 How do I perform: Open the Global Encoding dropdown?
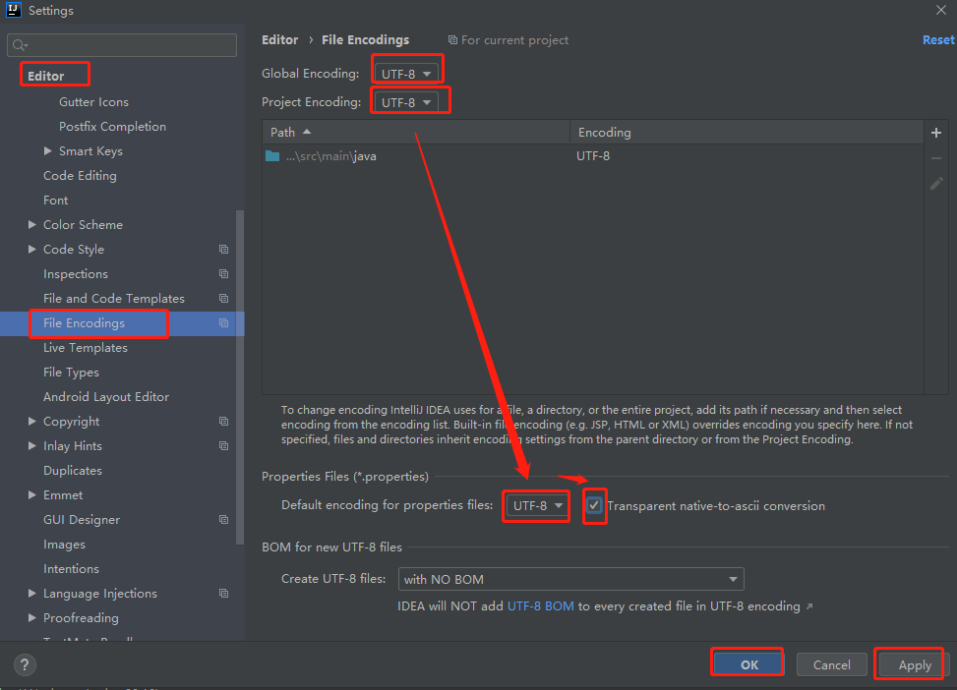tap(406, 74)
